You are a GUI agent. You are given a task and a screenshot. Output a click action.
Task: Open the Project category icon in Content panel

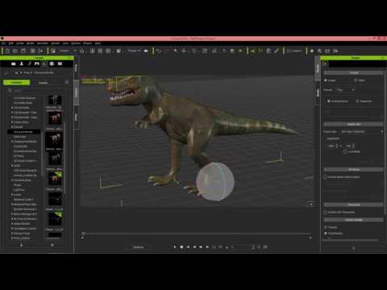[x=14, y=64]
